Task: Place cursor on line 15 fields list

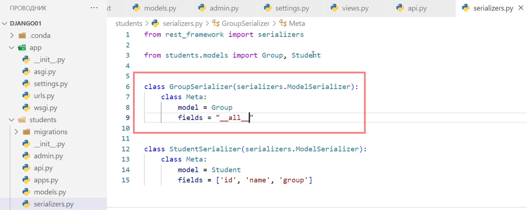Action: pyautogui.click(x=245, y=180)
